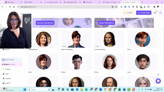Bookmark this page with star icon

116,7
